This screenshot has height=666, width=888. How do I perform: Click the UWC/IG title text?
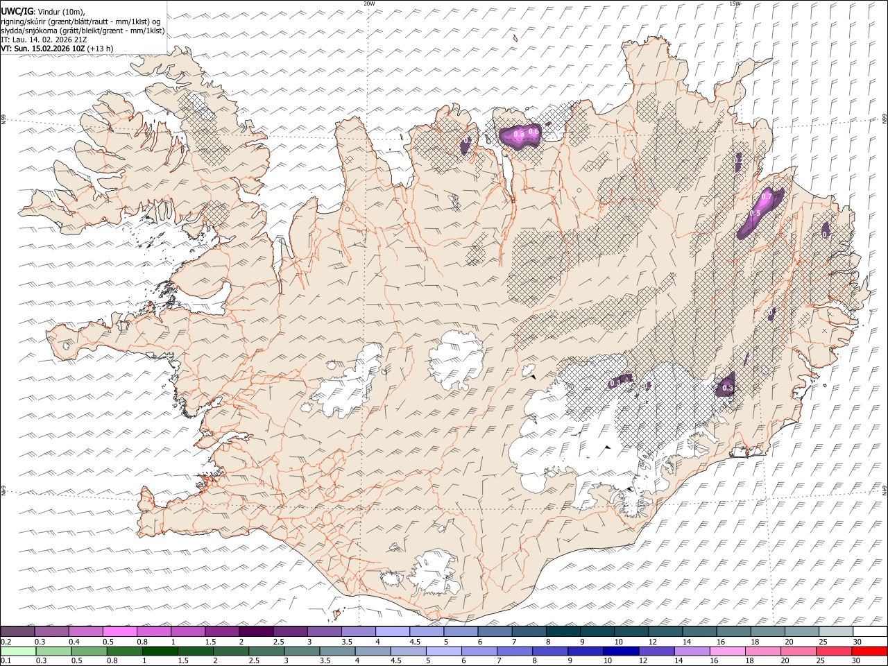pos(17,12)
